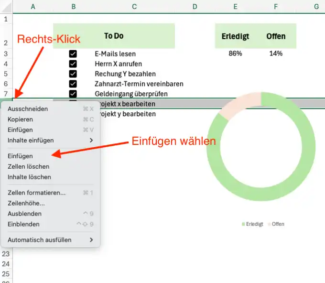The width and height of the screenshot is (325, 283).
Task: Select the 86% cell
Action: [x=236, y=54]
